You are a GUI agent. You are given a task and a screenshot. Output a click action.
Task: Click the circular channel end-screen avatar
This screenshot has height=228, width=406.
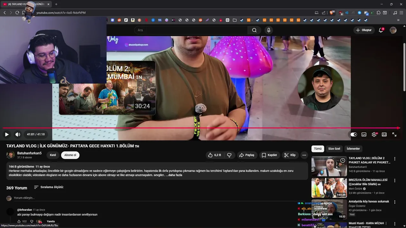tap(320, 88)
